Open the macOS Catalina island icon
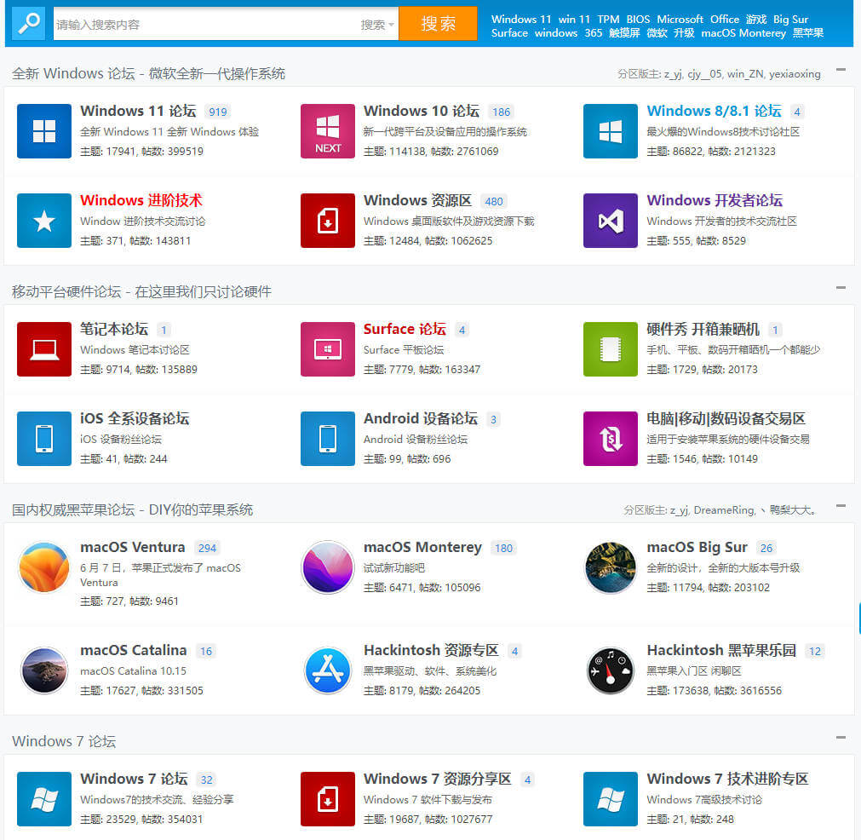861x840 pixels. 44,670
